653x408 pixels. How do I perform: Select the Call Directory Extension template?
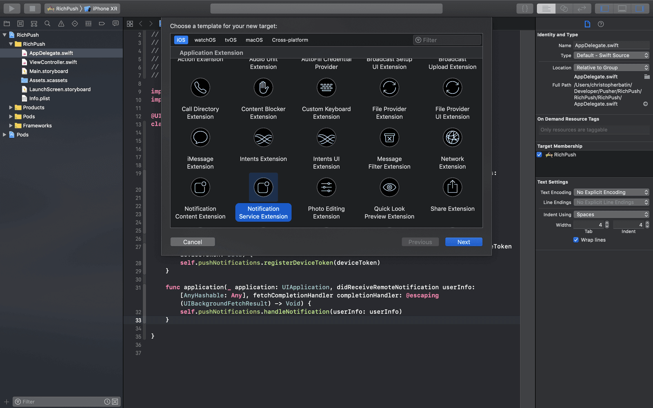click(x=200, y=98)
